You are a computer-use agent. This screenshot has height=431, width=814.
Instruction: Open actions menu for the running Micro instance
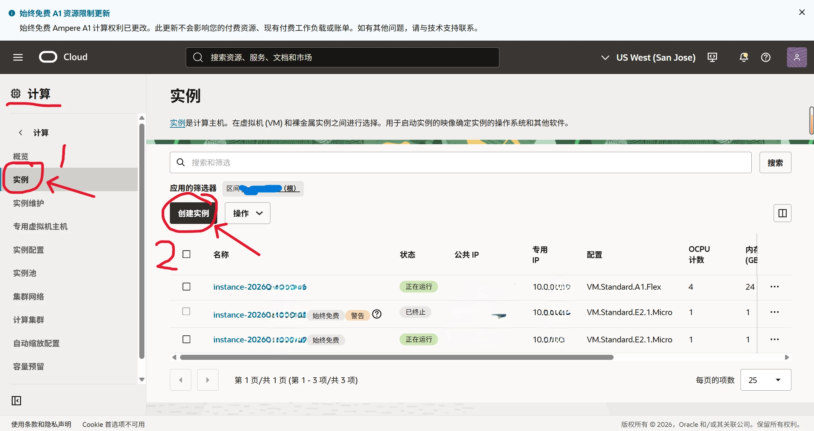[774, 339]
